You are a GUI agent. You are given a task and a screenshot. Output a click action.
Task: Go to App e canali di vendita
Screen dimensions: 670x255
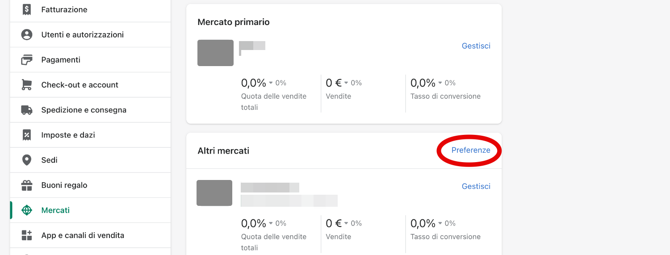click(x=83, y=235)
